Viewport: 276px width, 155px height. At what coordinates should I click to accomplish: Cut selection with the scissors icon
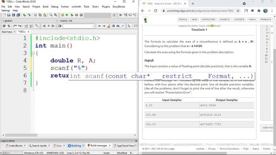35,15
